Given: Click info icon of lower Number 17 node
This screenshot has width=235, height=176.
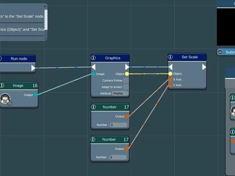Looking at the screenshot, I should pos(93,139).
